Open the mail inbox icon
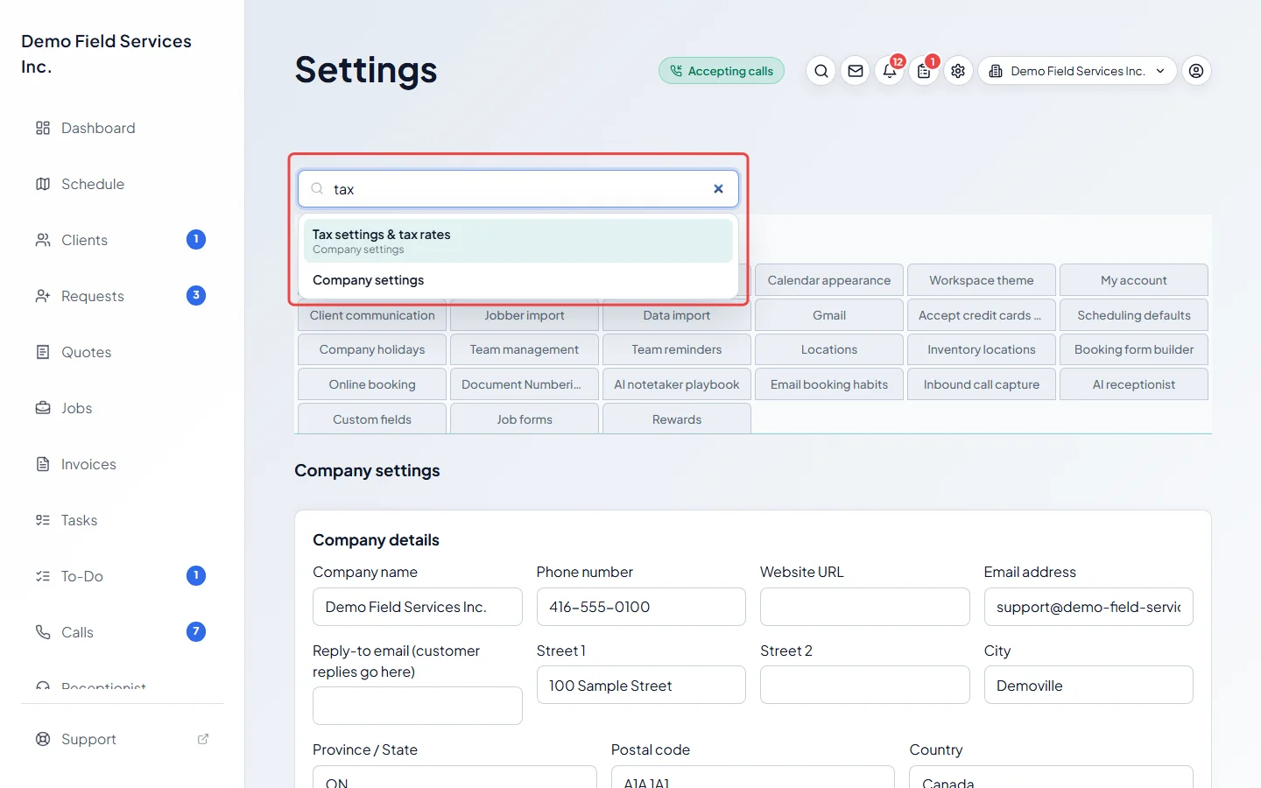 [856, 71]
